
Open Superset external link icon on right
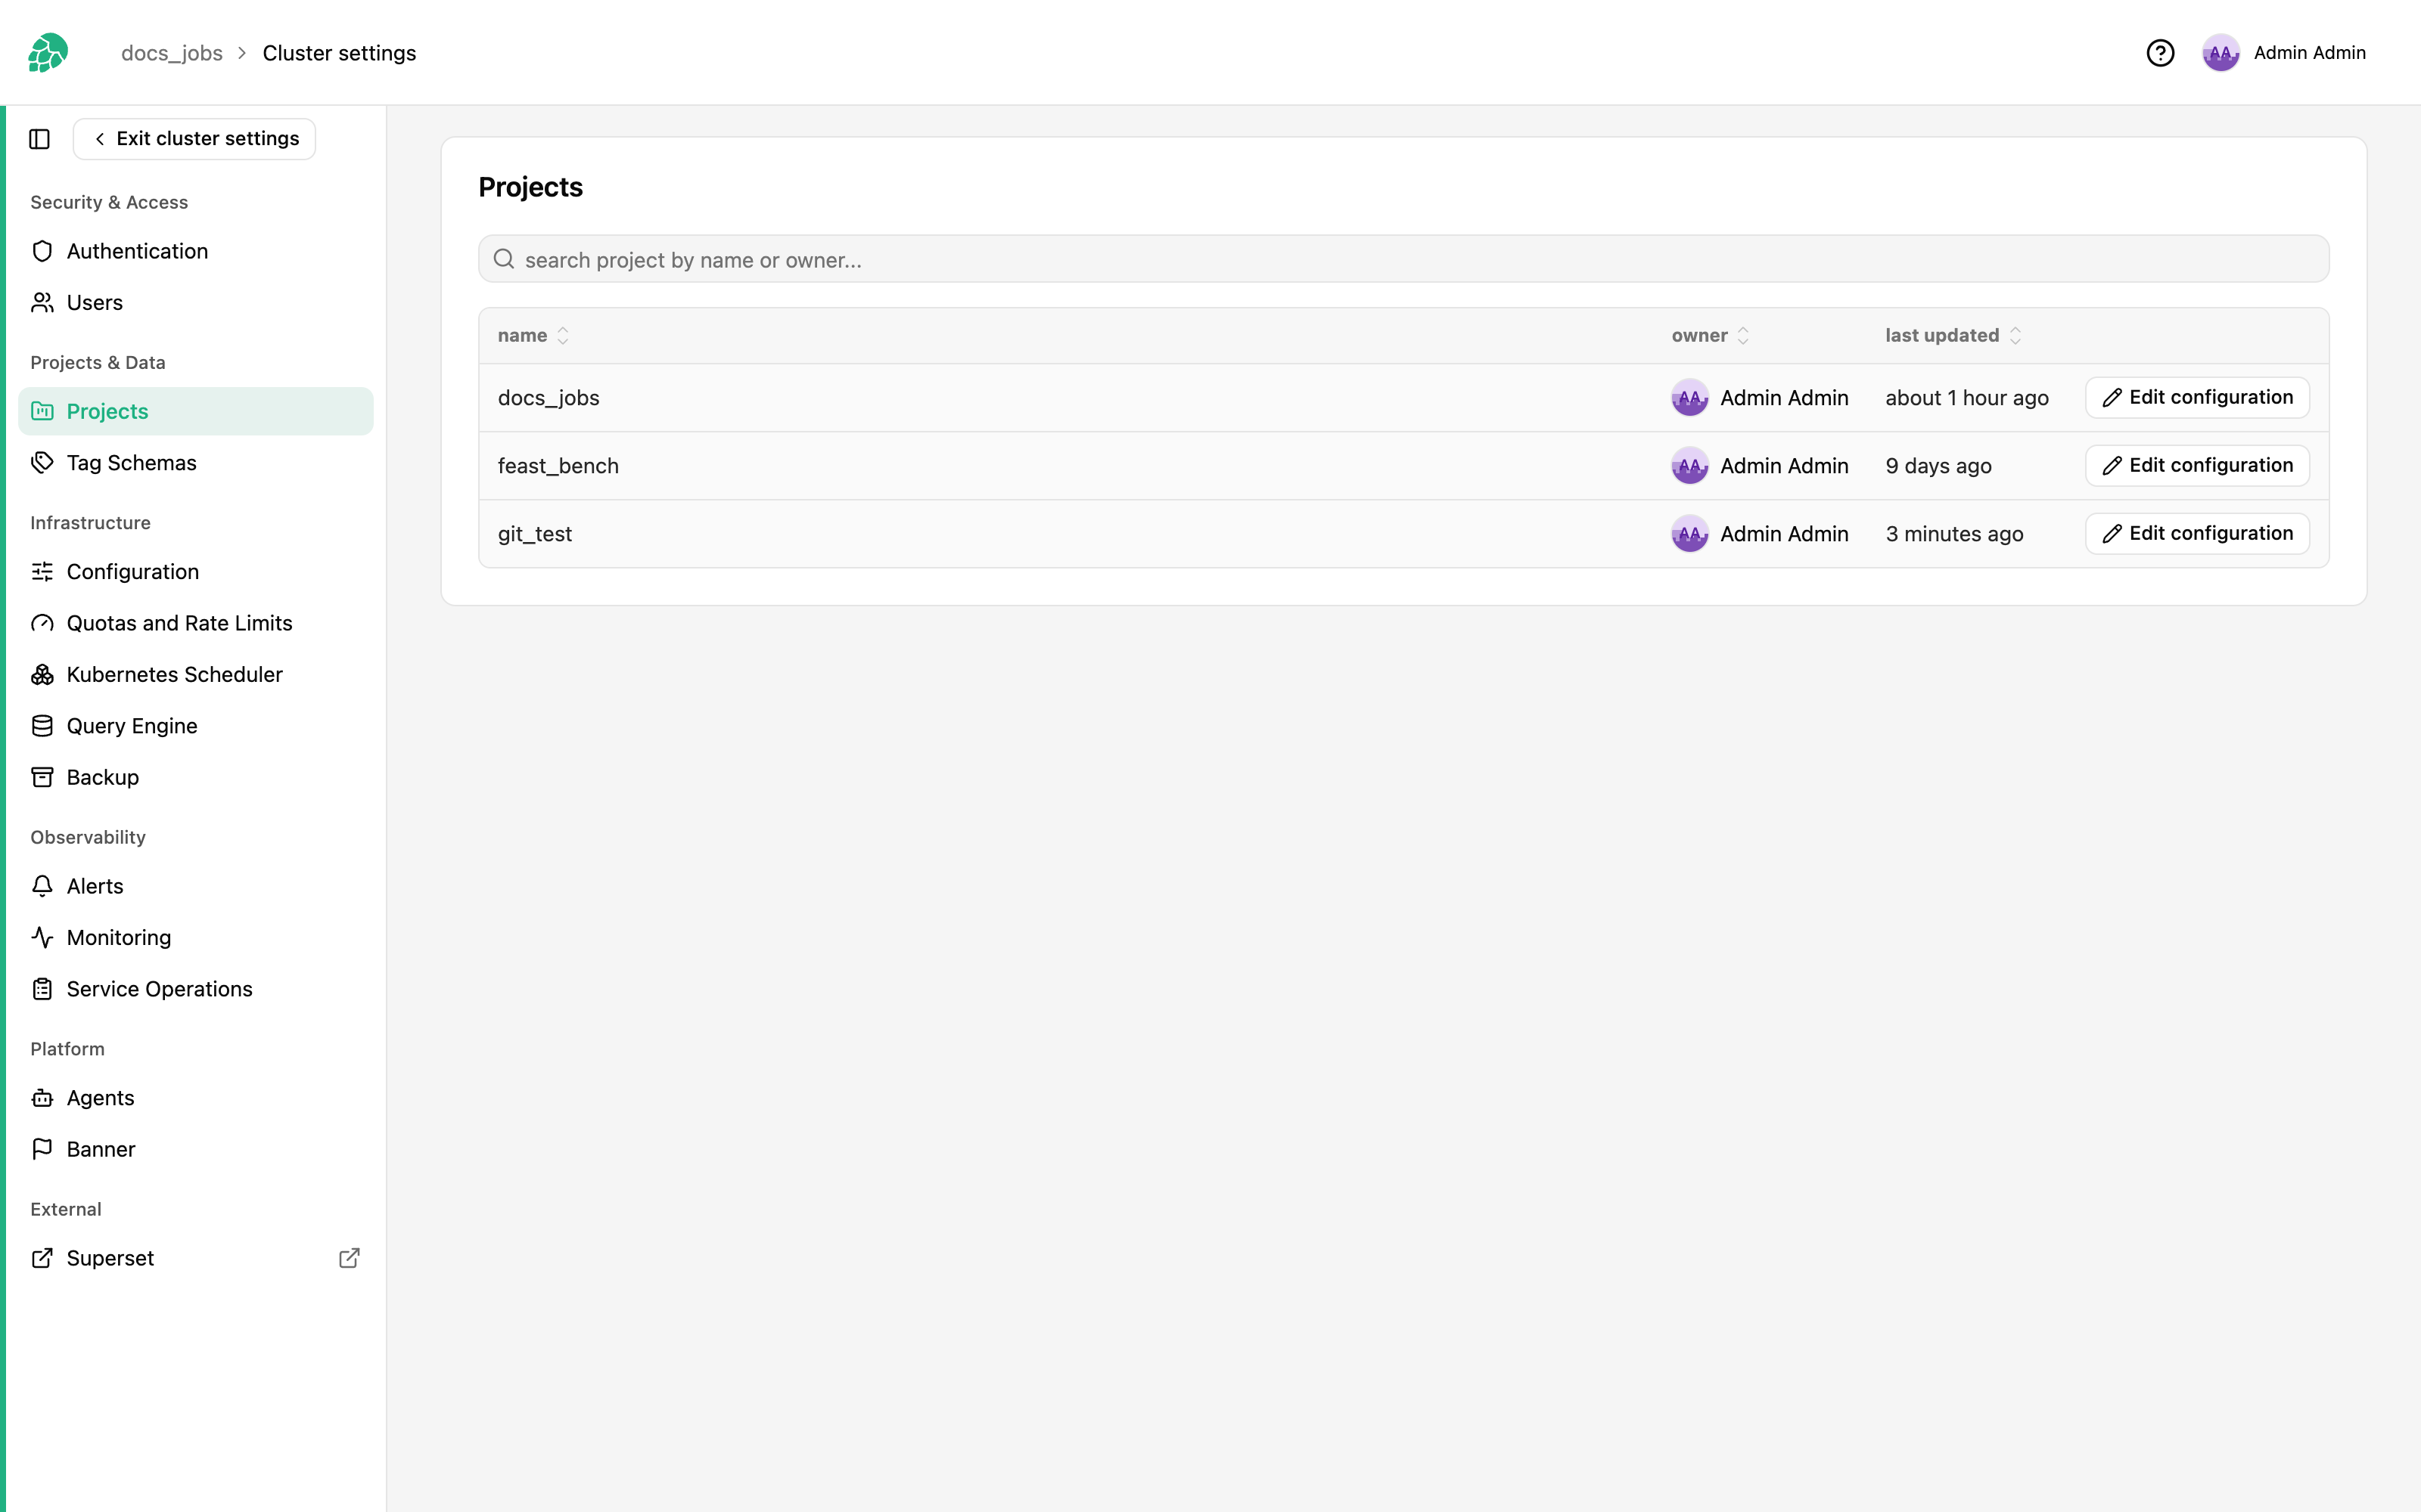point(349,1258)
